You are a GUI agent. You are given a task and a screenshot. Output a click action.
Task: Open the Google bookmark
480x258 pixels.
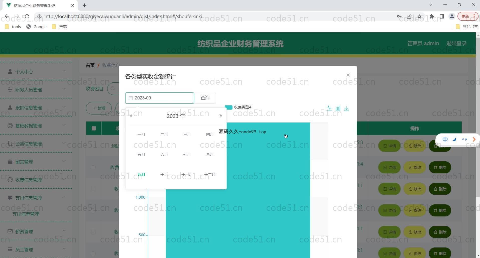click(37, 27)
